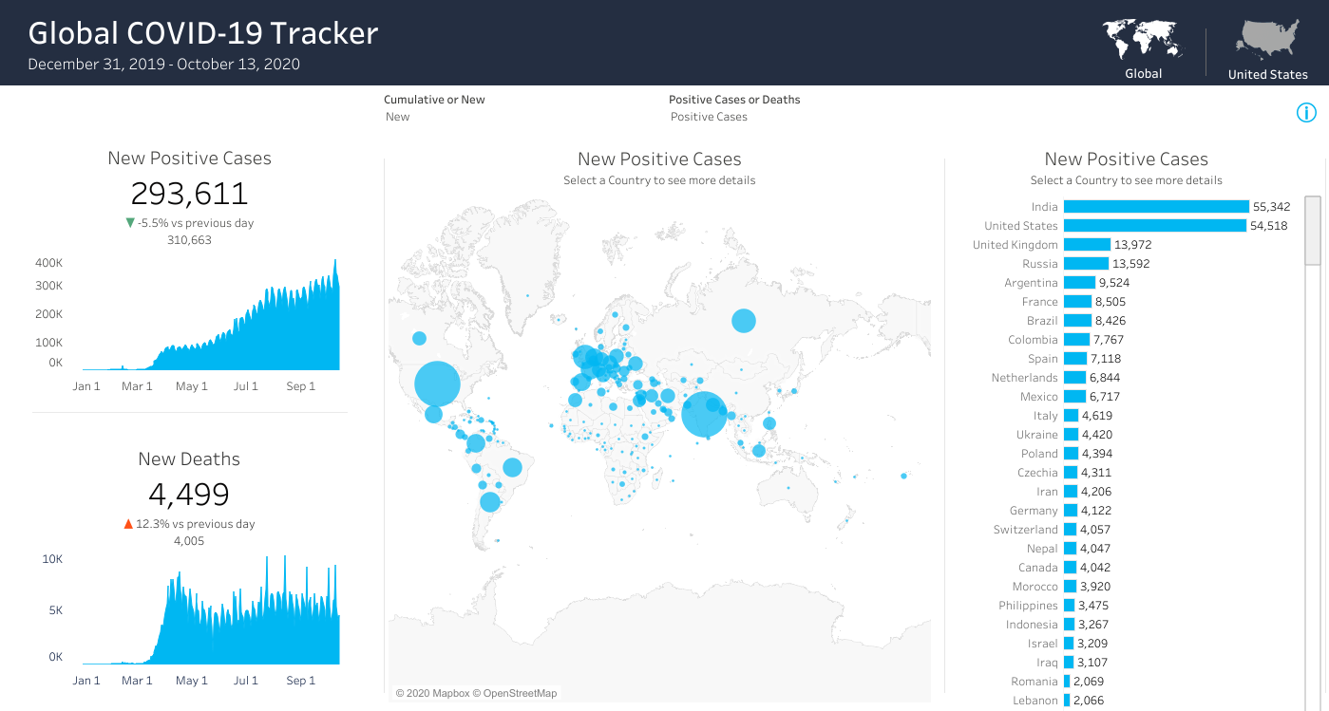Click the Global tab label
Image resolution: width=1329 pixels, height=711 pixels.
tap(1143, 74)
